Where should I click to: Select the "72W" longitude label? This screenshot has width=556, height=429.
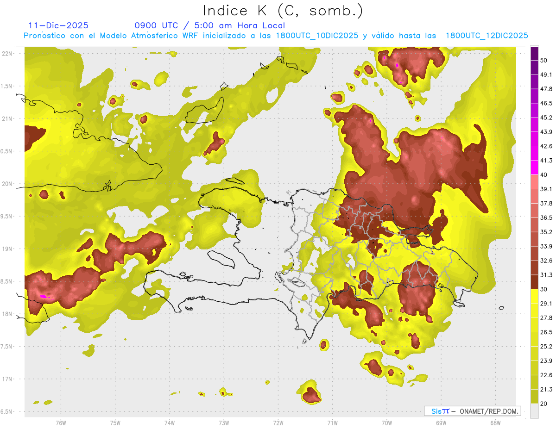pos(278,423)
